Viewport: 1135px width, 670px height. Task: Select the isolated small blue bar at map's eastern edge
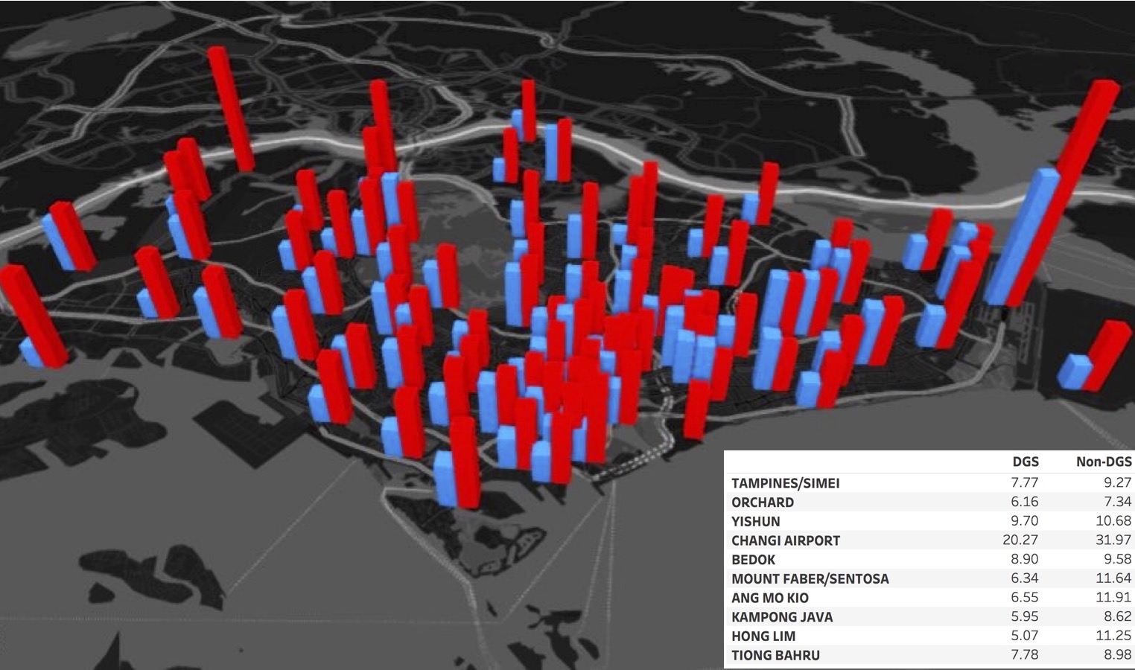click(1075, 371)
